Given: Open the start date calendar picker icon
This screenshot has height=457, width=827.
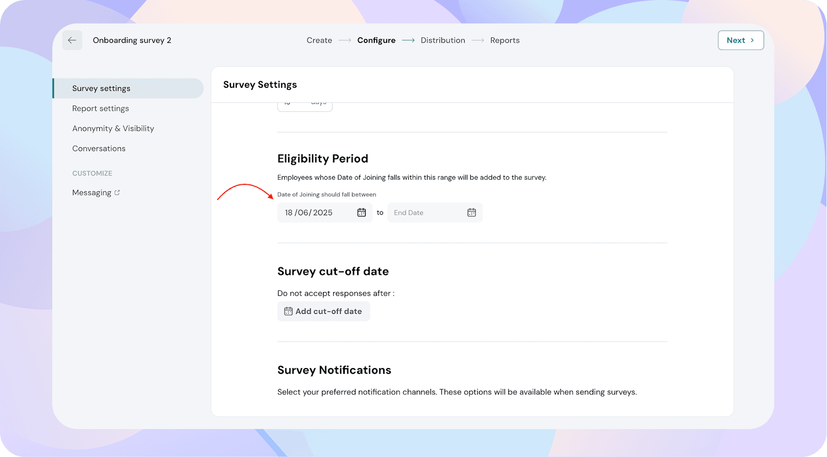Looking at the screenshot, I should coord(361,212).
